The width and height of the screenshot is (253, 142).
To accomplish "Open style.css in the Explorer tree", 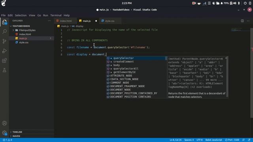I will coord(24,43).
